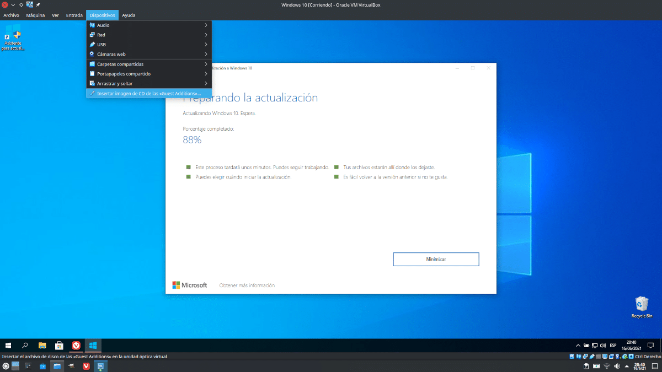
Task: Open Microsoft Store from the Windows taskbar
Action: click(x=59, y=346)
